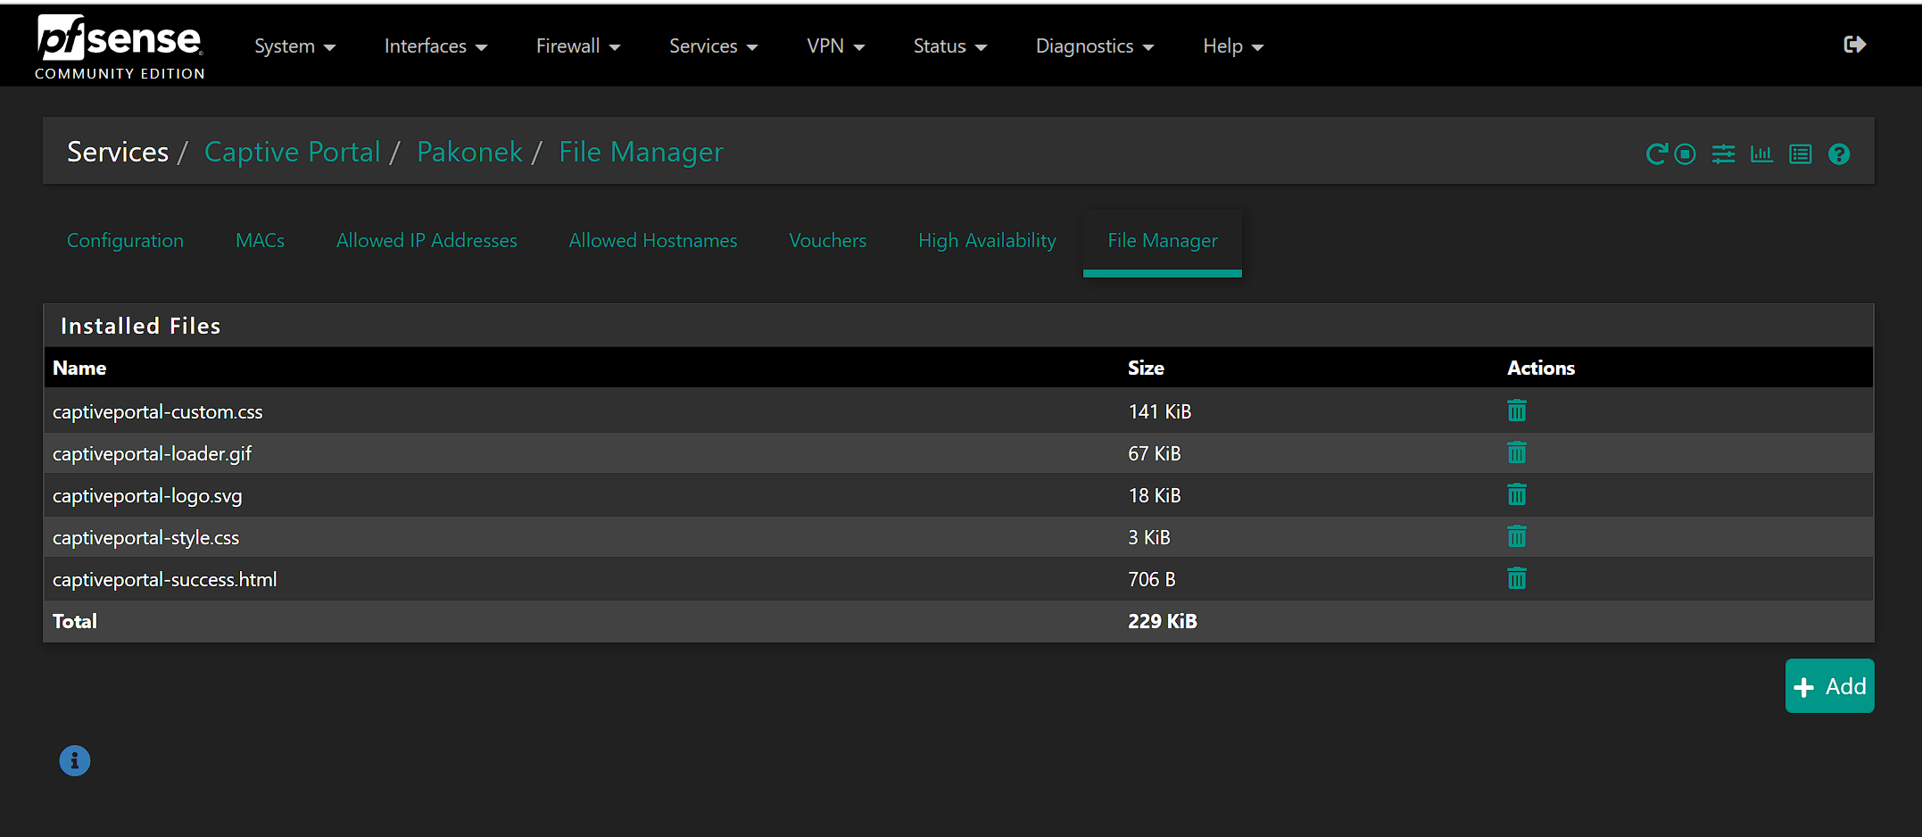This screenshot has width=1922, height=837.
Task: Click the Add file button
Action: click(1829, 686)
